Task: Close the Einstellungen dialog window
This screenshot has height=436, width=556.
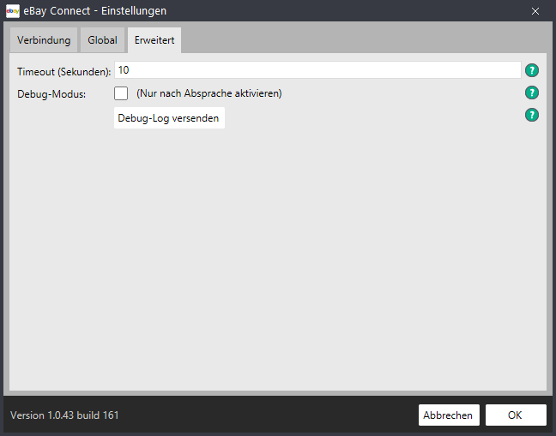Action: (x=535, y=11)
